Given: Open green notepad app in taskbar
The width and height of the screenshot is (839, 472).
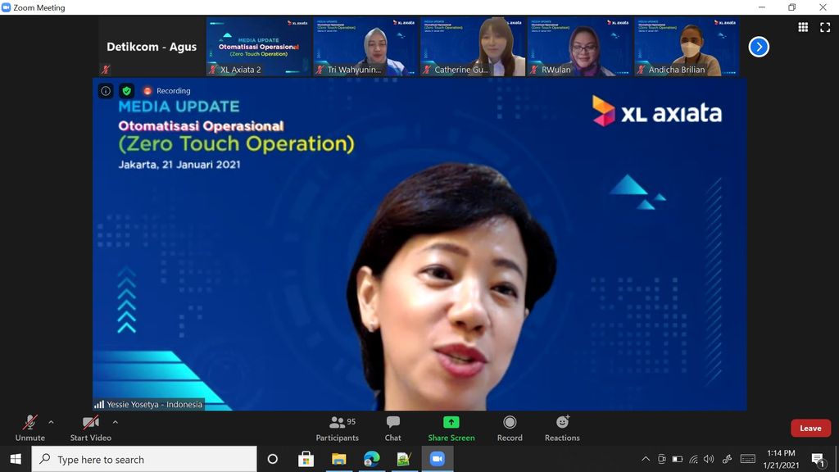Looking at the screenshot, I should [x=404, y=459].
